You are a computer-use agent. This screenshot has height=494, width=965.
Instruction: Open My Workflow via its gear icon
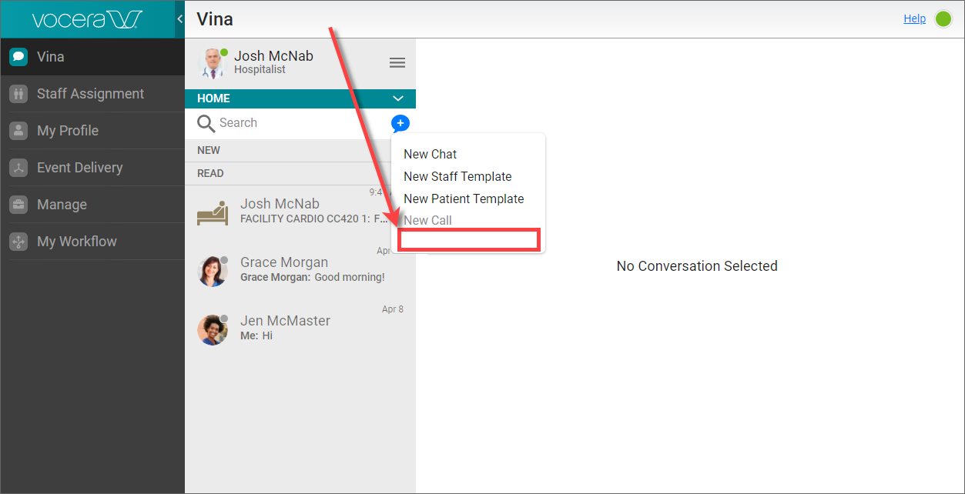pyautogui.click(x=18, y=241)
